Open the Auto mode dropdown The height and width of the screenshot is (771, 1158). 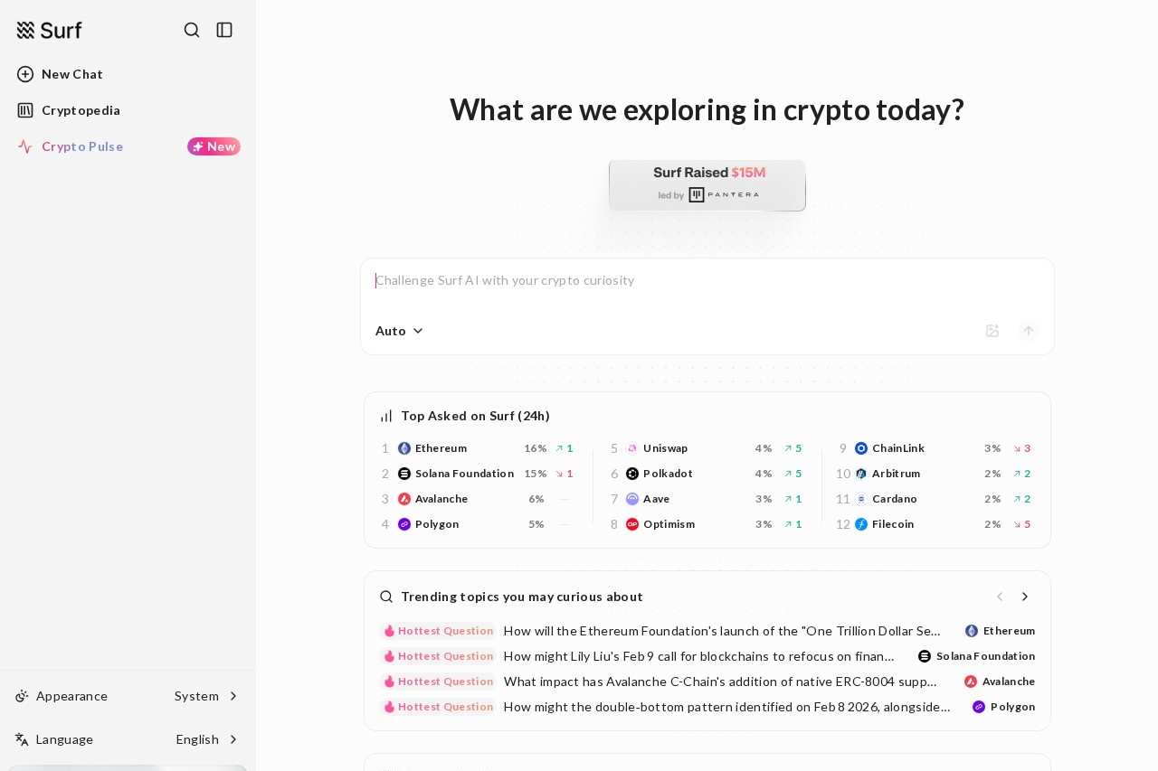399,331
